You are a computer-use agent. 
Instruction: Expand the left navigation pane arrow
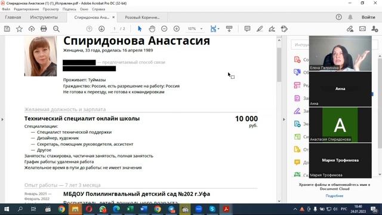tap(2, 119)
